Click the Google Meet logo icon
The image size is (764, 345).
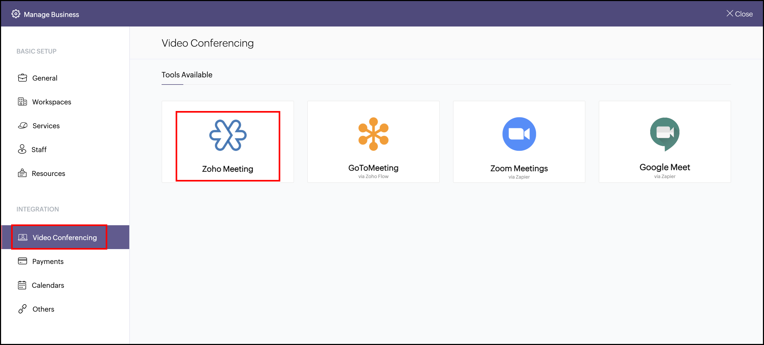[664, 134]
